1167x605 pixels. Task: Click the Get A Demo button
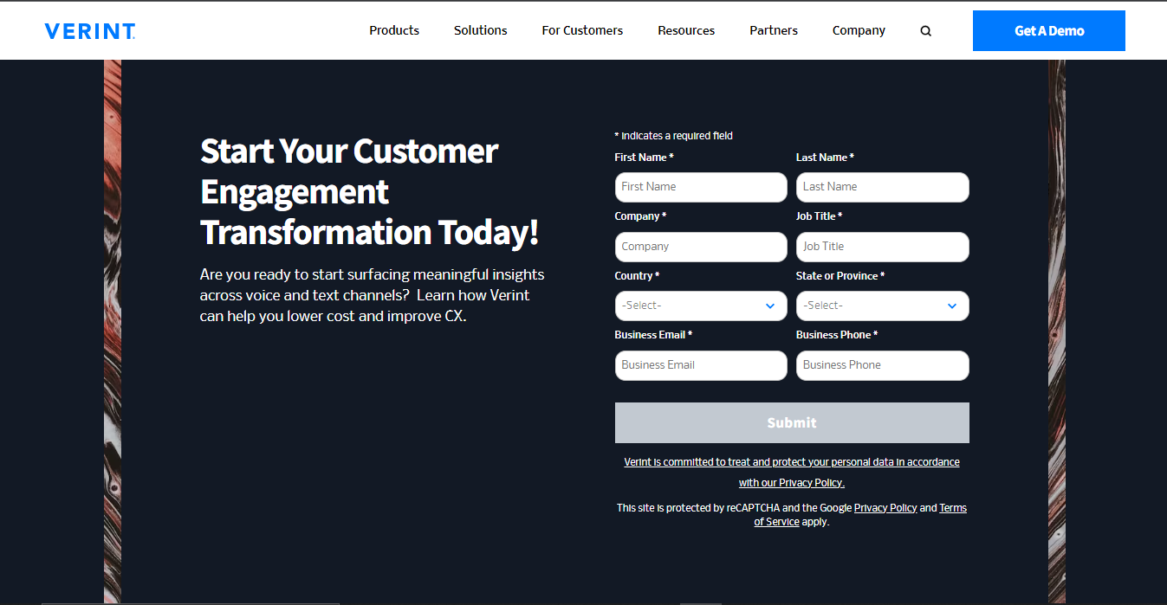coord(1049,31)
